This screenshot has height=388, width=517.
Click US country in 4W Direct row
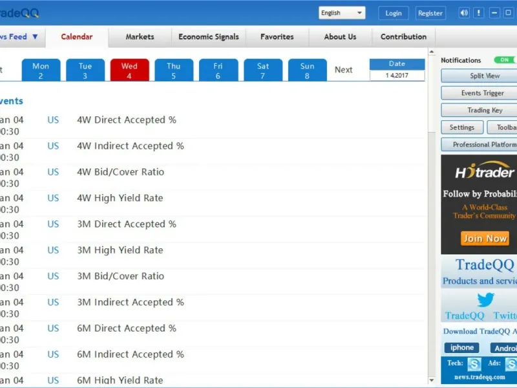coord(53,120)
